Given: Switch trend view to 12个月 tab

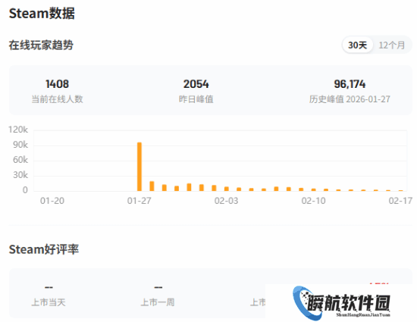Looking at the screenshot, I should (392, 45).
